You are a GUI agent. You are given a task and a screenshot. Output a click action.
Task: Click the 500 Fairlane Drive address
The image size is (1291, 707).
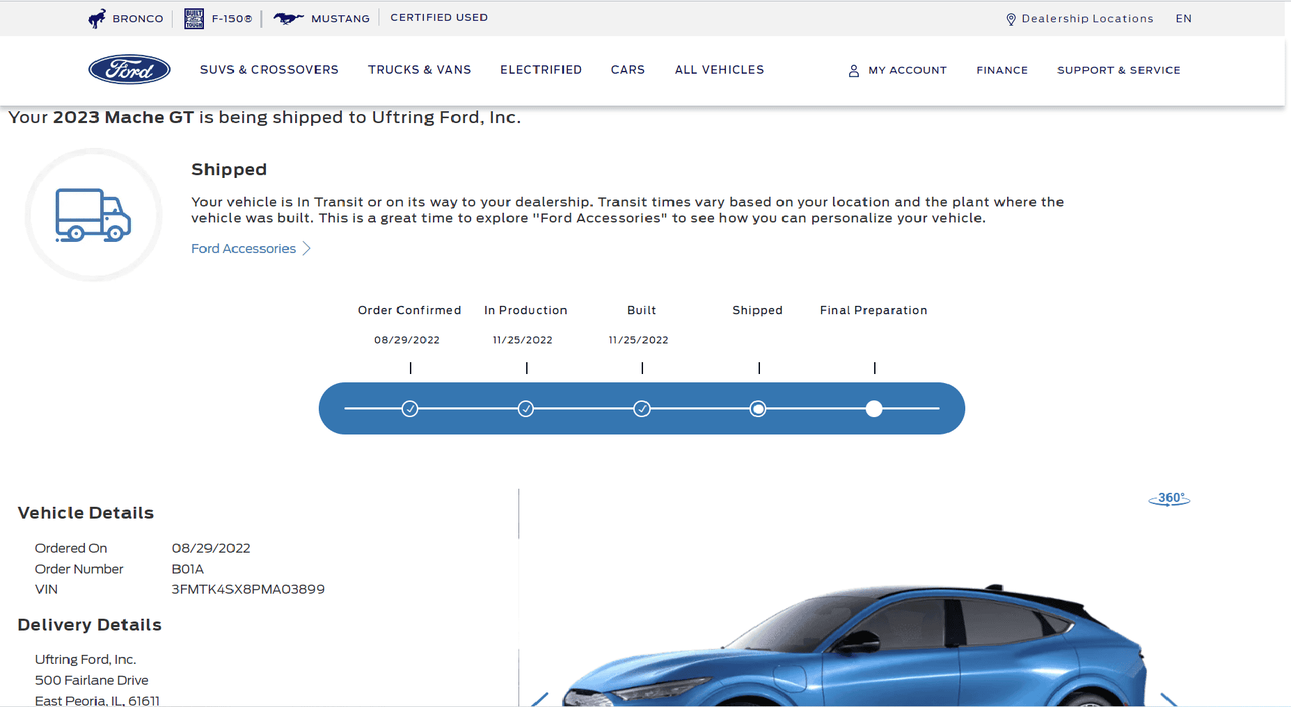(92, 681)
